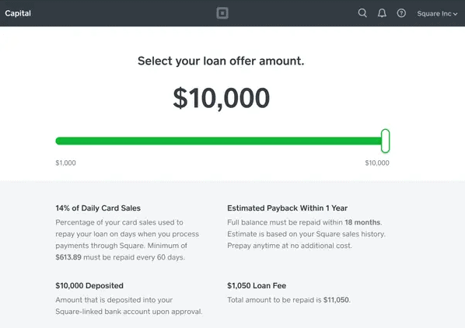Open the search magnifier icon
Screen dimensions: 465x328
pyautogui.click(x=362, y=13)
